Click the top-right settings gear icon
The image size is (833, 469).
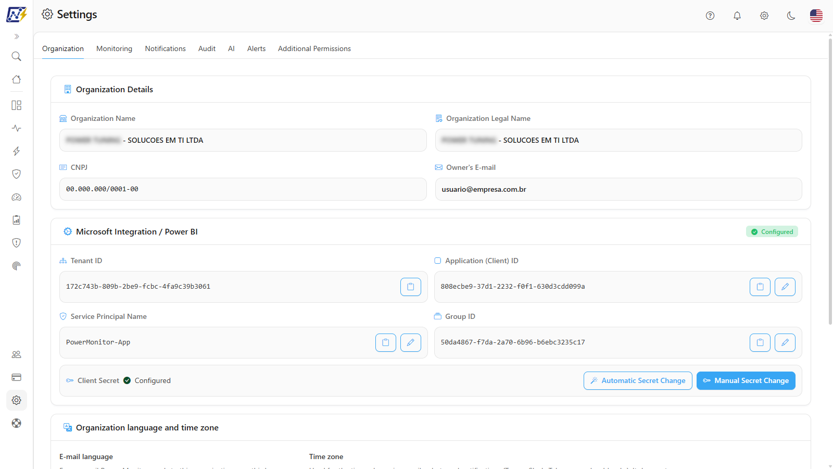pyautogui.click(x=764, y=16)
